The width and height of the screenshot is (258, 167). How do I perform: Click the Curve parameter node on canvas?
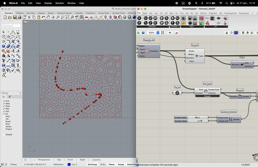click(x=177, y=93)
